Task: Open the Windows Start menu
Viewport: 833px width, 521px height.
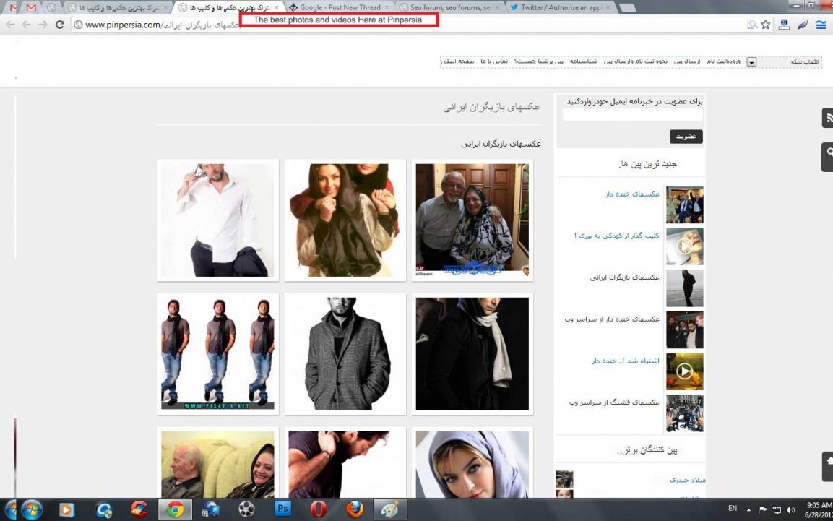Action: click(x=31, y=510)
